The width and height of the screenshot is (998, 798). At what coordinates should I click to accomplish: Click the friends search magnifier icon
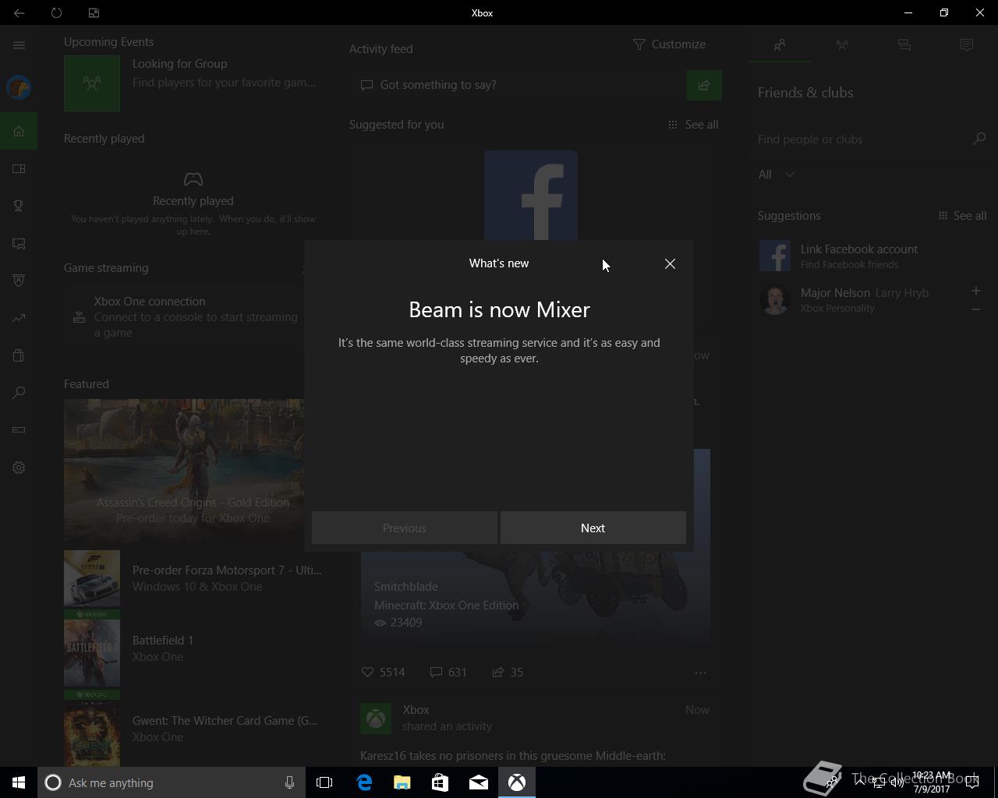pyautogui.click(x=979, y=139)
